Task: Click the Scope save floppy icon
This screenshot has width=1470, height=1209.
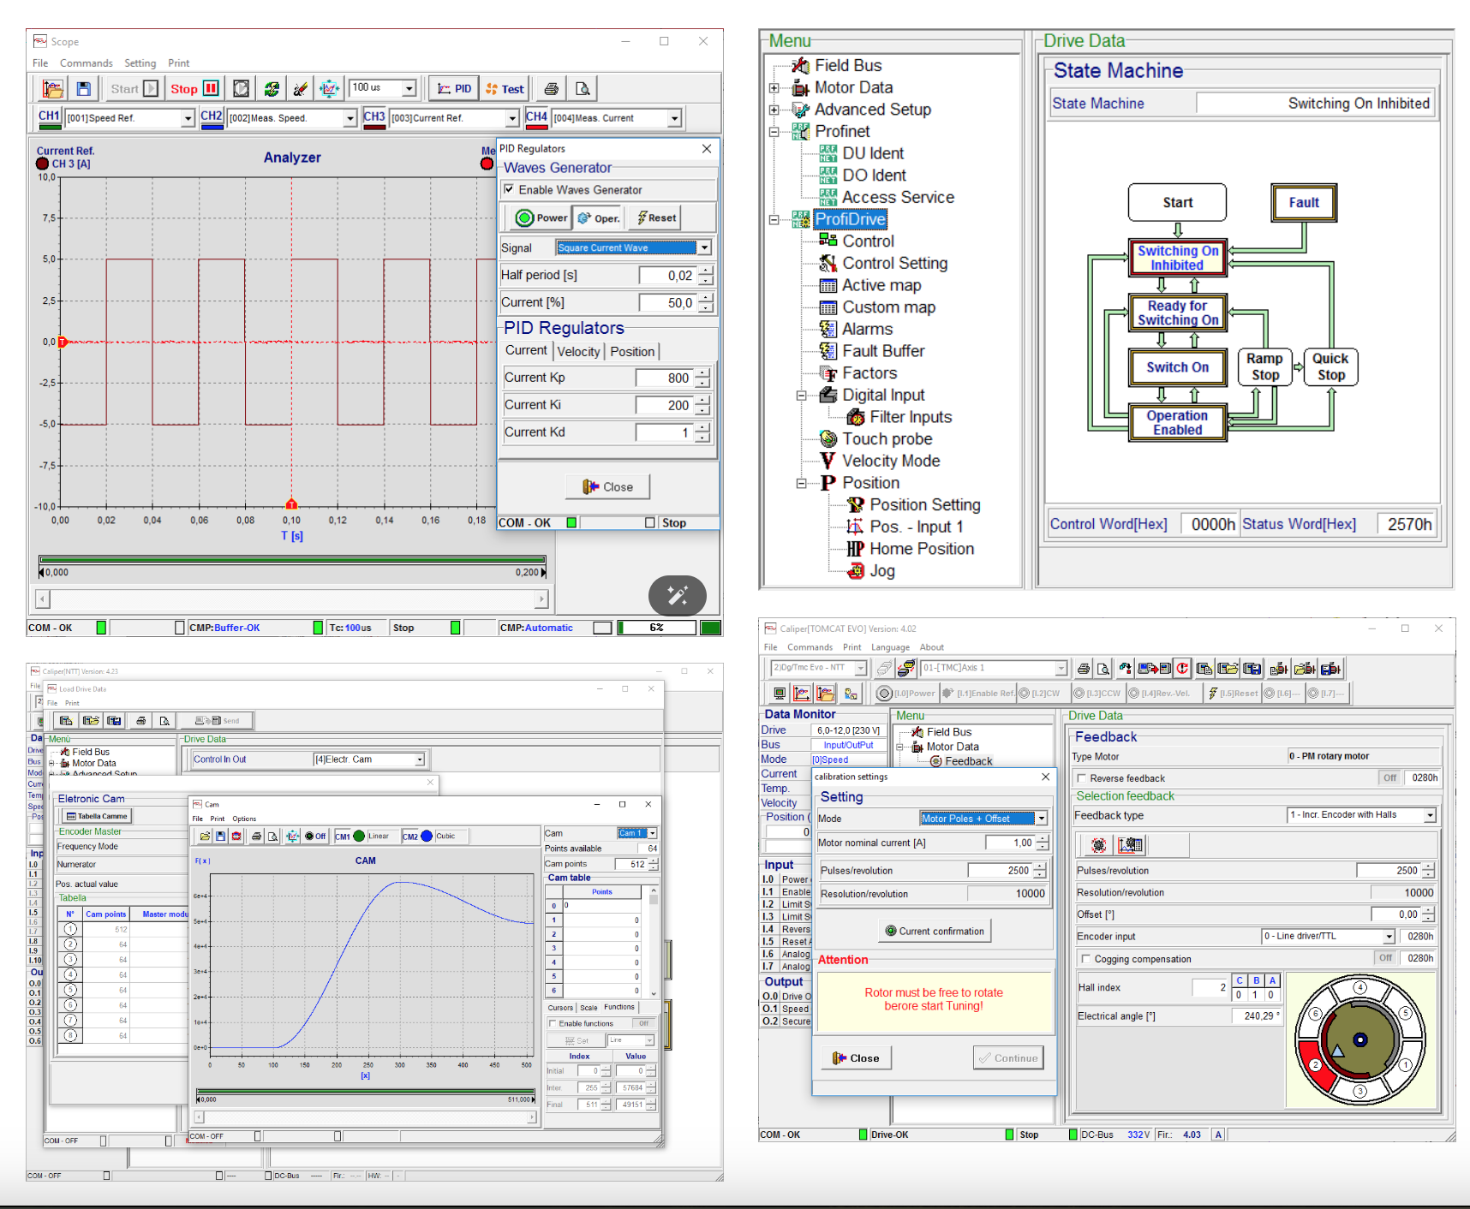Action: coord(83,88)
